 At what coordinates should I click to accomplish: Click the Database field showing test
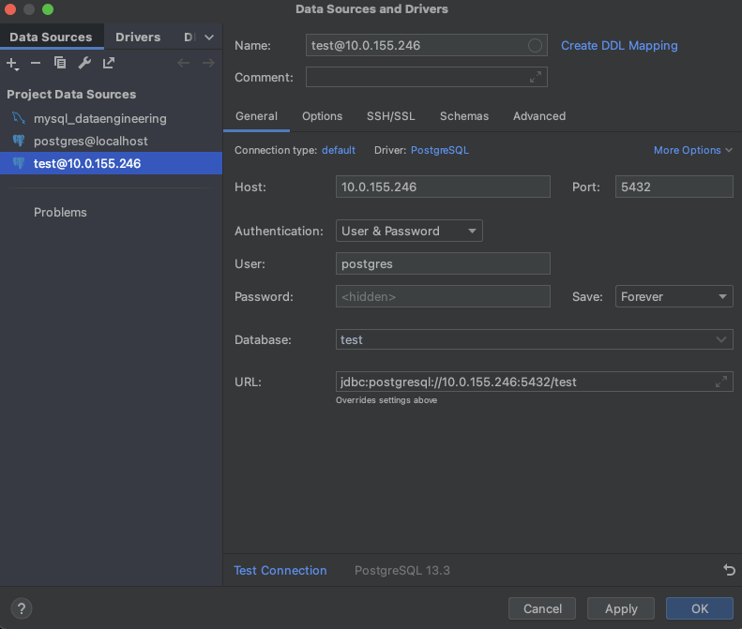point(535,339)
